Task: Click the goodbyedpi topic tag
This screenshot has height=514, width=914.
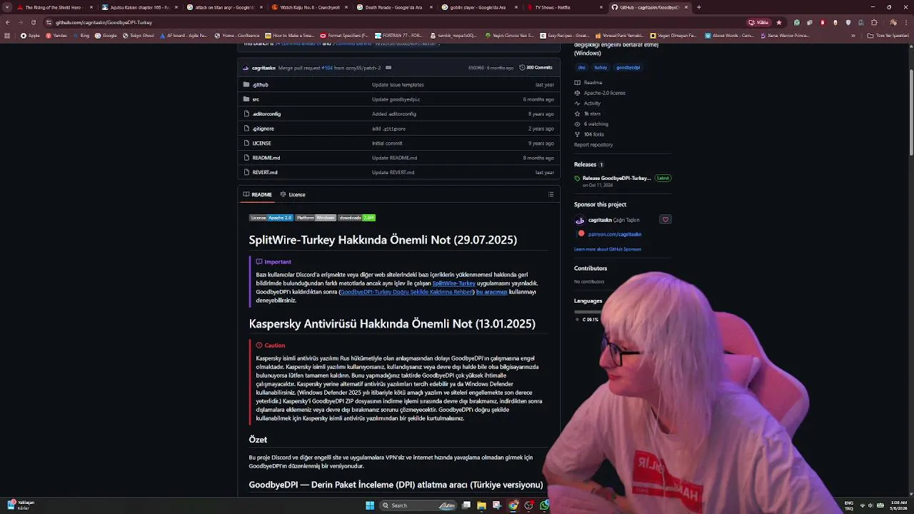Action: click(x=628, y=67)
